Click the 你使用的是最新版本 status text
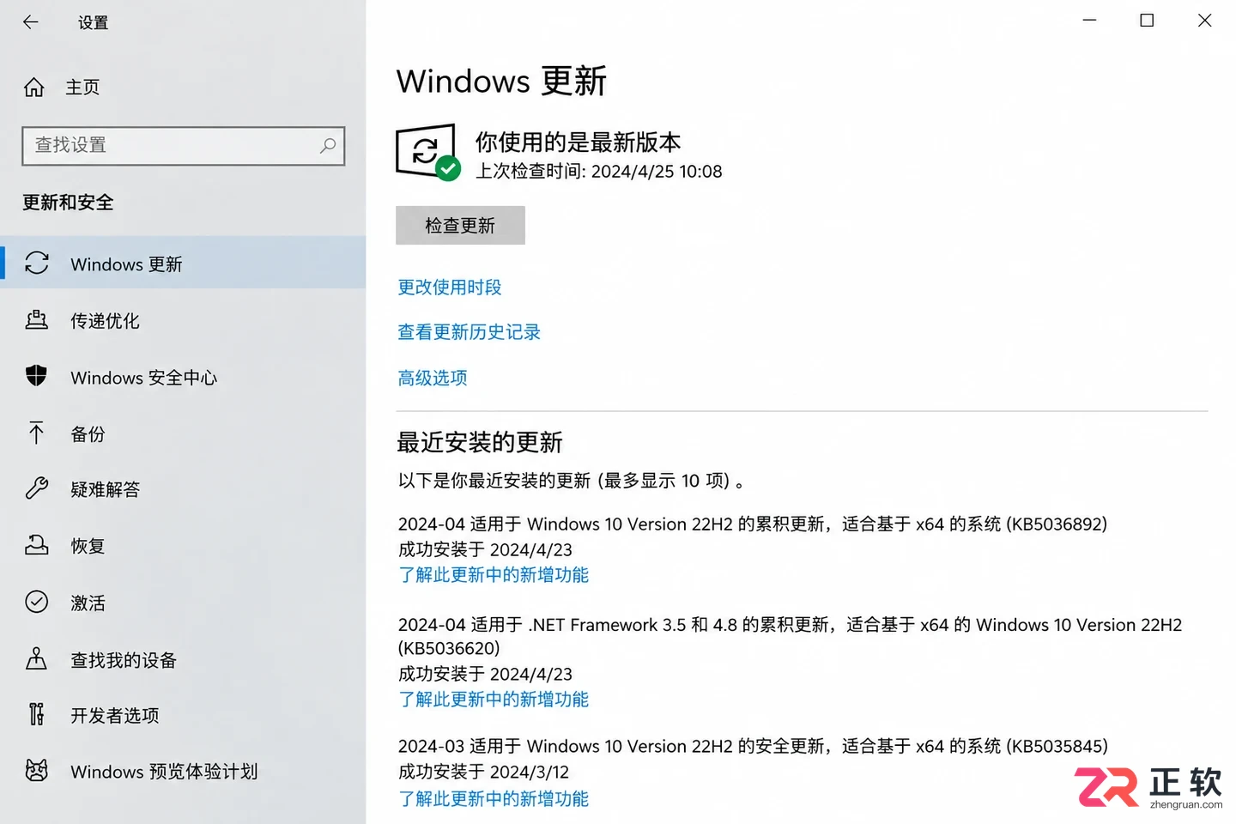This screenshot has height=824, width=1236. (579, 142)
